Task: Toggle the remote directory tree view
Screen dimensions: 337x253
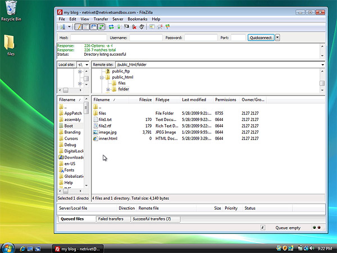Action: (94, 27)
